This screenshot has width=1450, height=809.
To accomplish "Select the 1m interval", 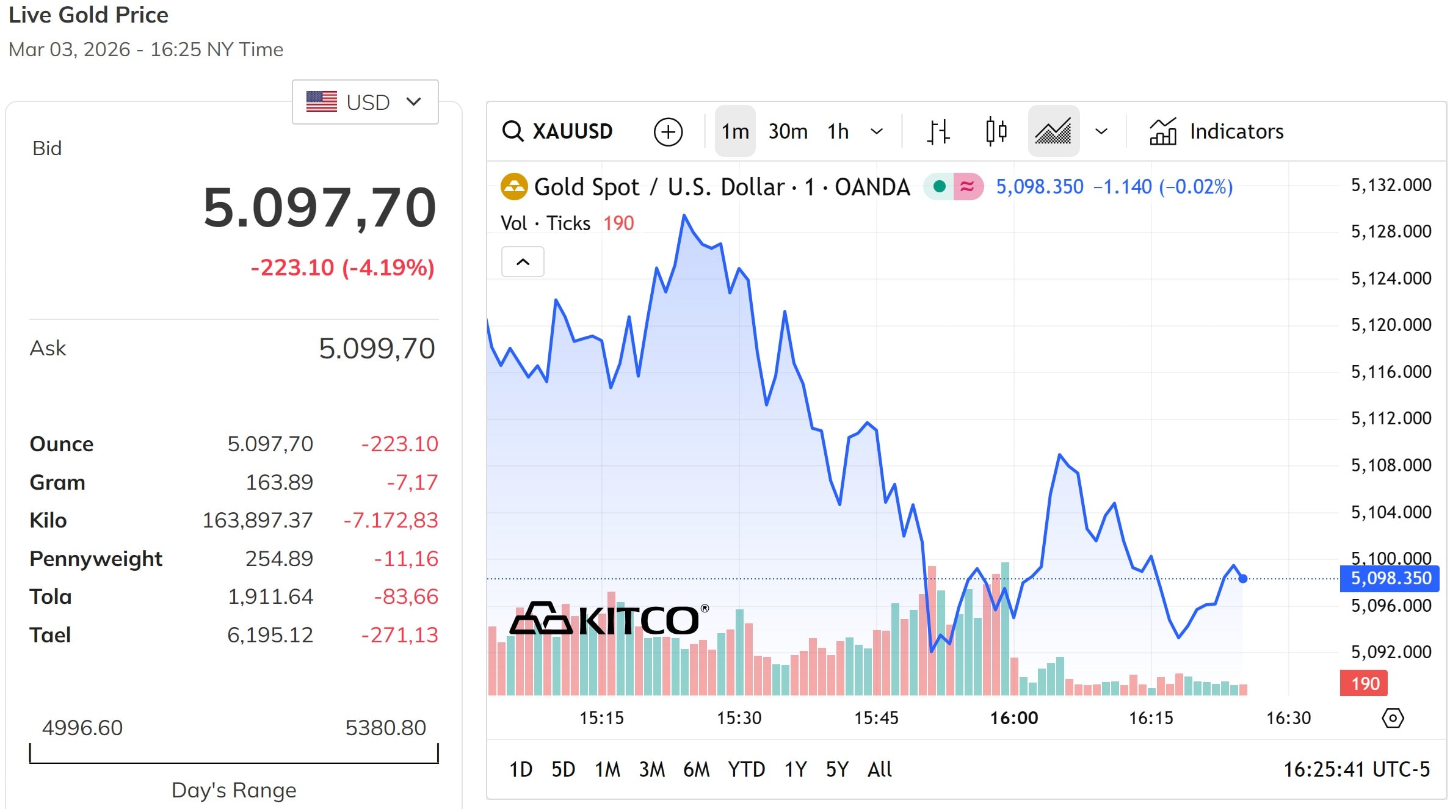I will (735, 132).
